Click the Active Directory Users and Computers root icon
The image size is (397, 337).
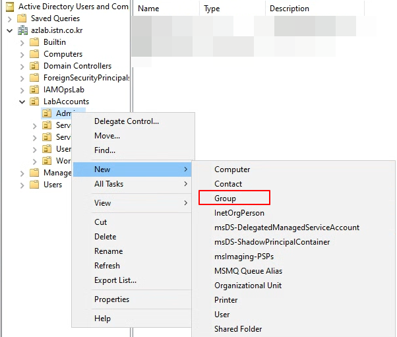tap(10, 7)
